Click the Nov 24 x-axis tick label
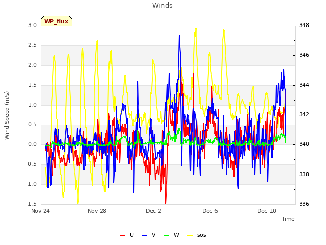 pos(40,211)
